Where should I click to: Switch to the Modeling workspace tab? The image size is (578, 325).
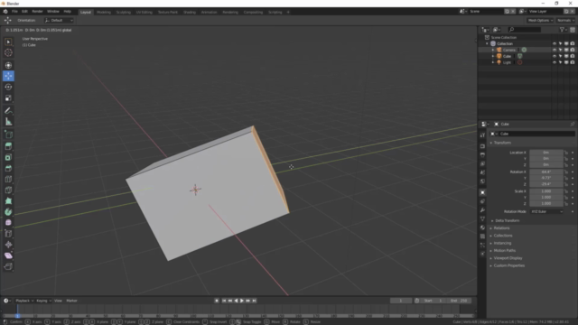[104, 12]
